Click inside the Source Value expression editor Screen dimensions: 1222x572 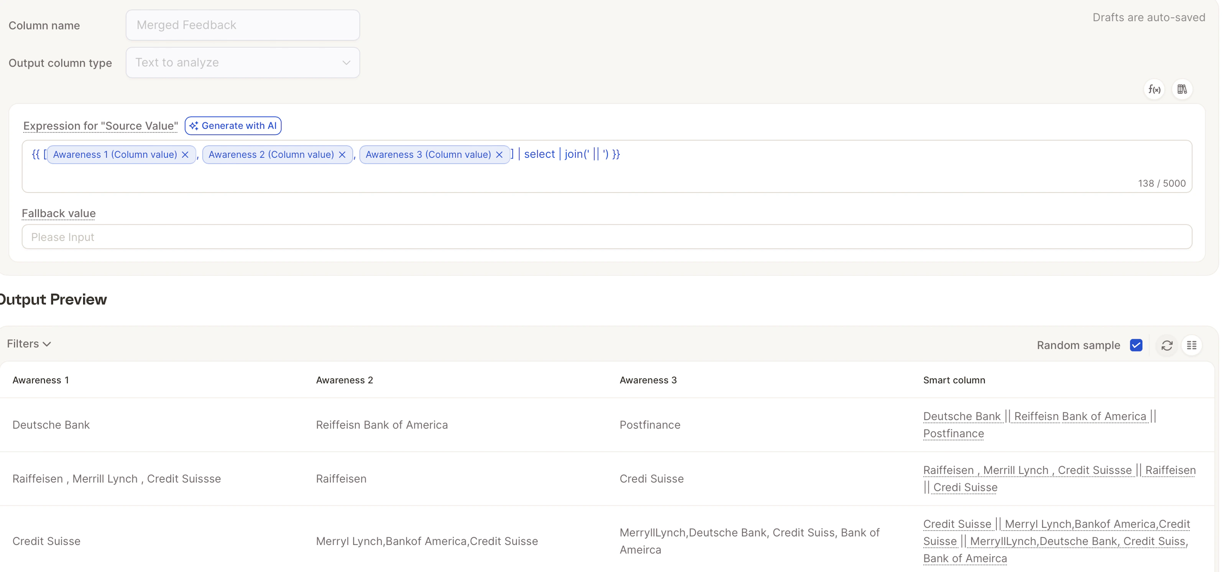(x=607, y=166)
